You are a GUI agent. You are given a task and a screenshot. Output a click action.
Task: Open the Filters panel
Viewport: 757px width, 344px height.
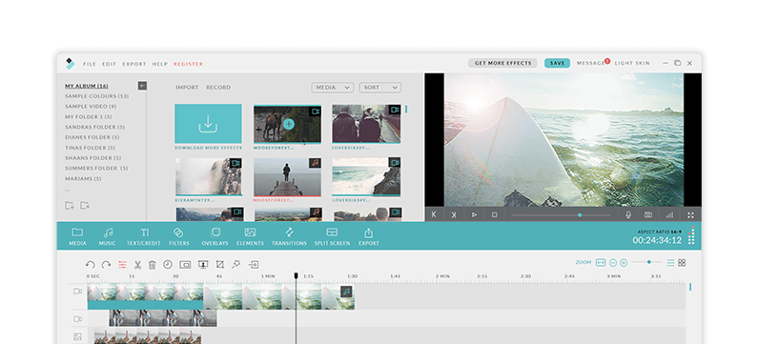[179, 237]
